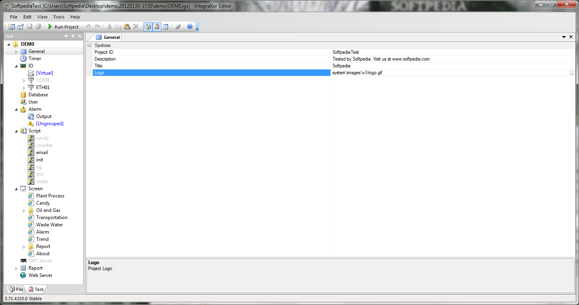Select the email script
Screen dimensions: 579x305
[42, 152]
